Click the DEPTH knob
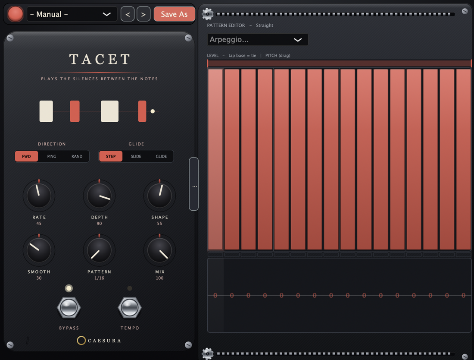The height and width of the screenshot is (360, 474). (x=99, y=196)
